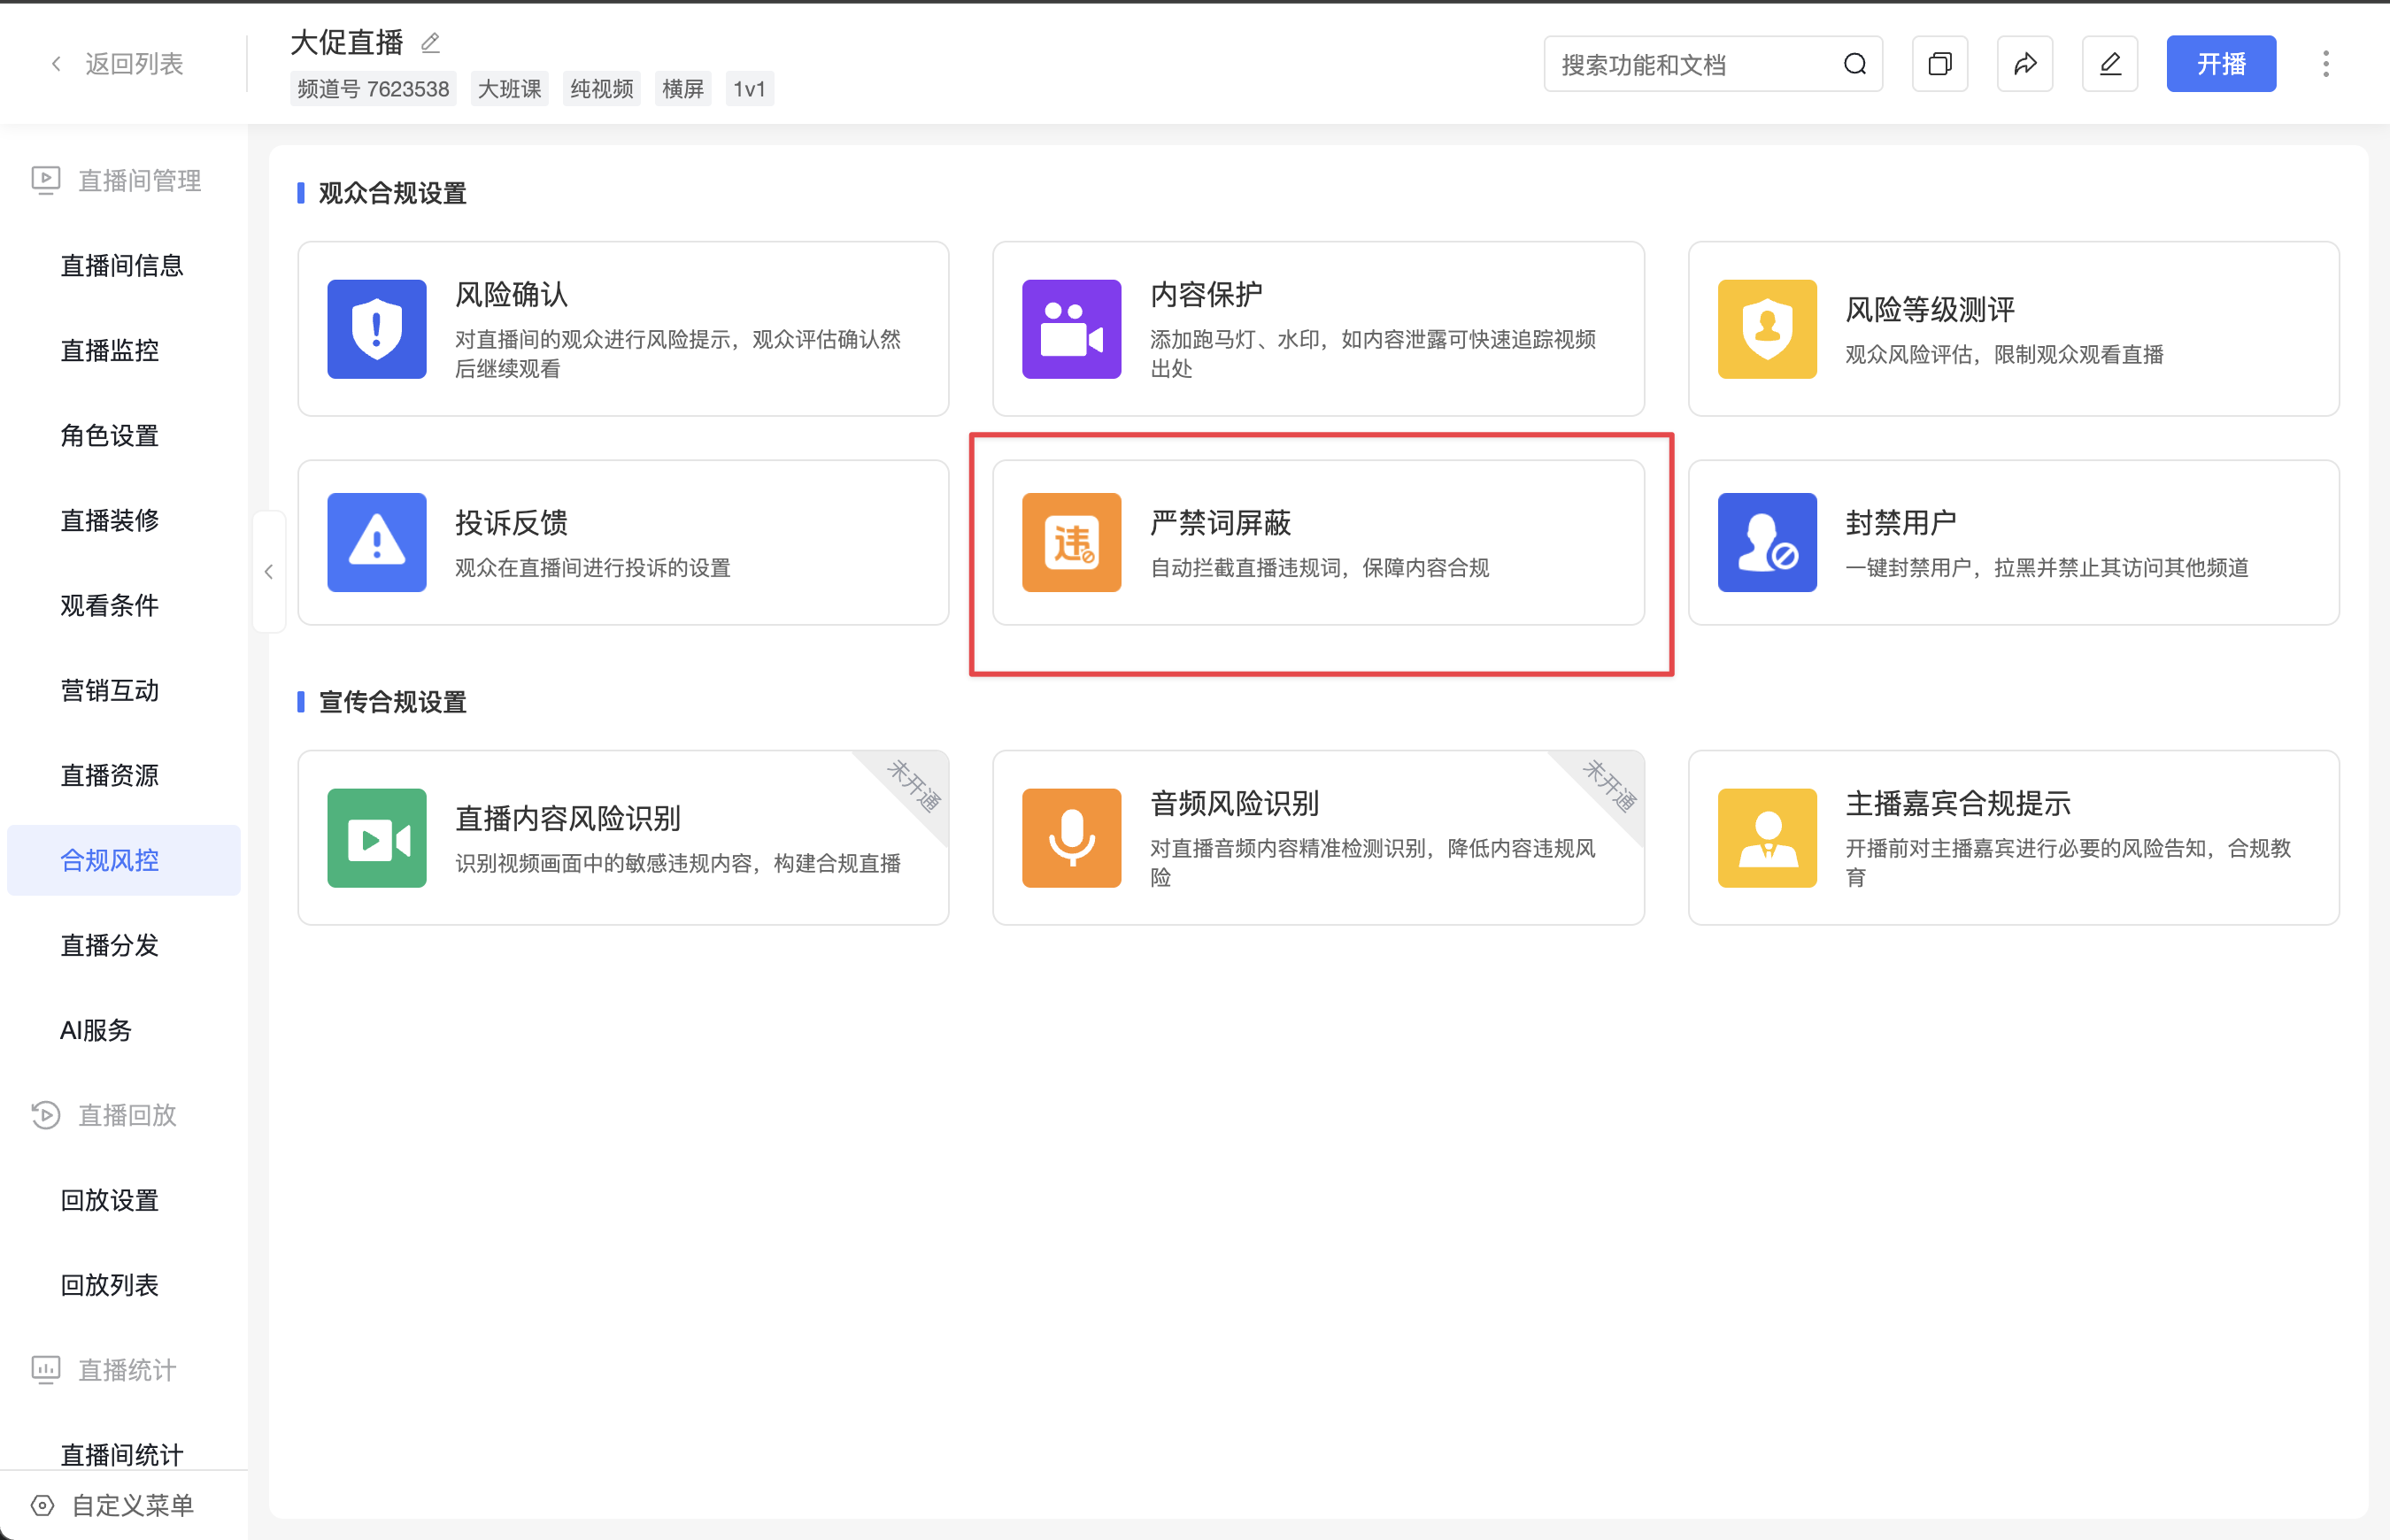Click the 音频风险识别 microphone icon
The height and width of the screenshot is (1540, 2390).
click(x=1071, y=838)
